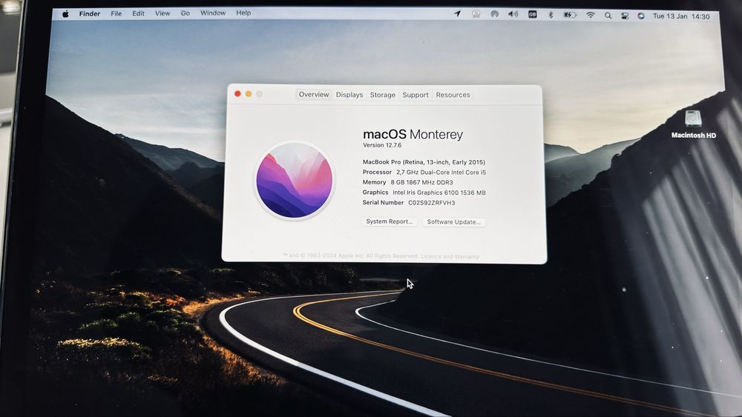Open Control Centre icon
This screenshot has width=742, height=417.
pyautogui.click(x=625, y=16)
